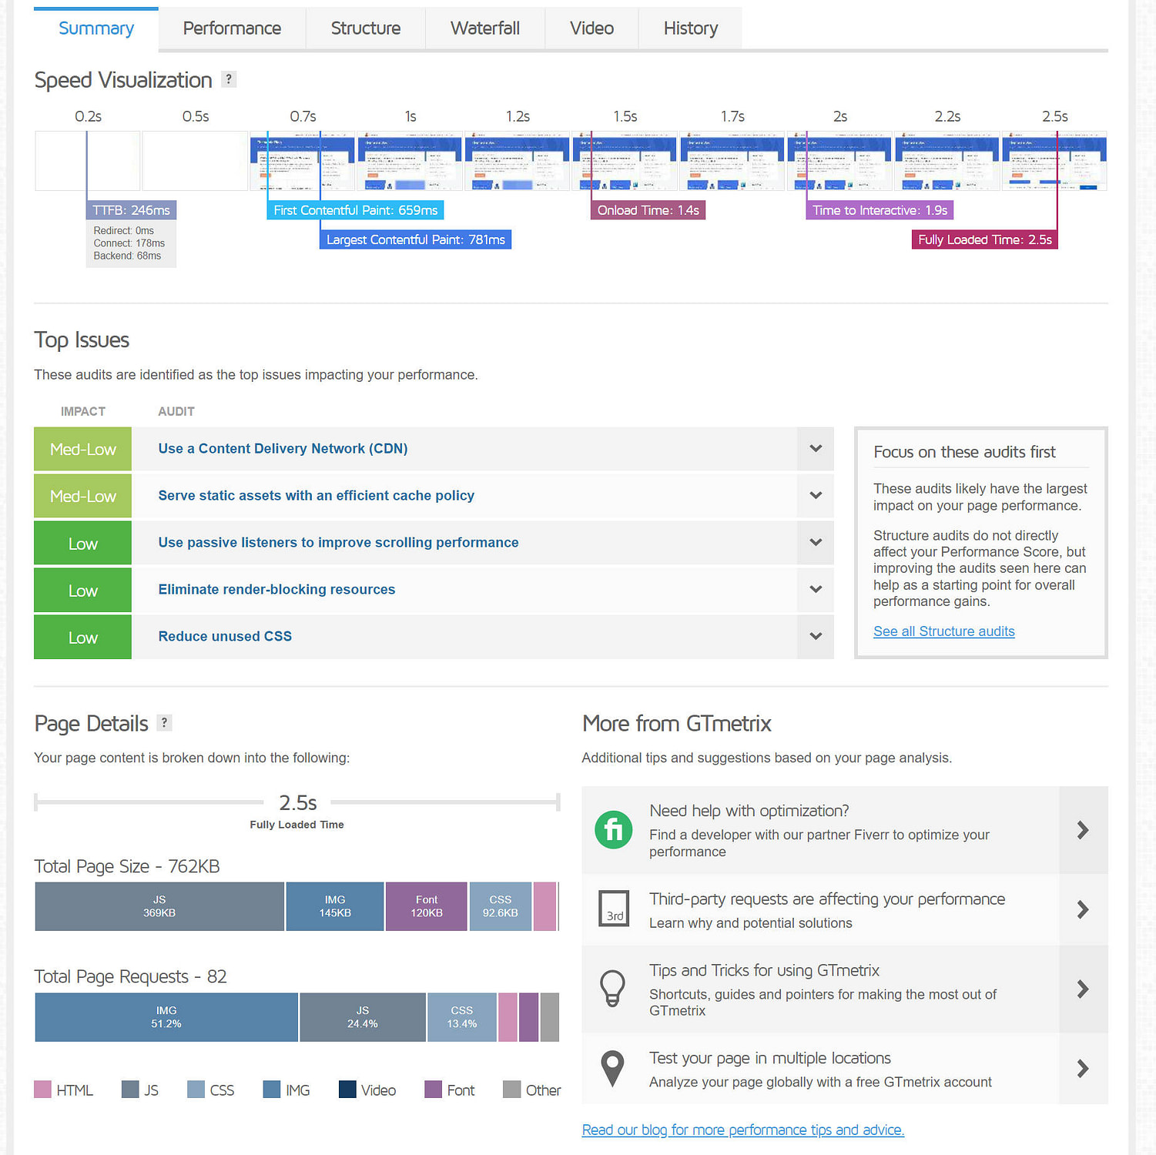The height and width of the screenshot is (1155, 1156).
Task: Click the page thumbnail at the 1.5s mark
Action: pos(625,160)
